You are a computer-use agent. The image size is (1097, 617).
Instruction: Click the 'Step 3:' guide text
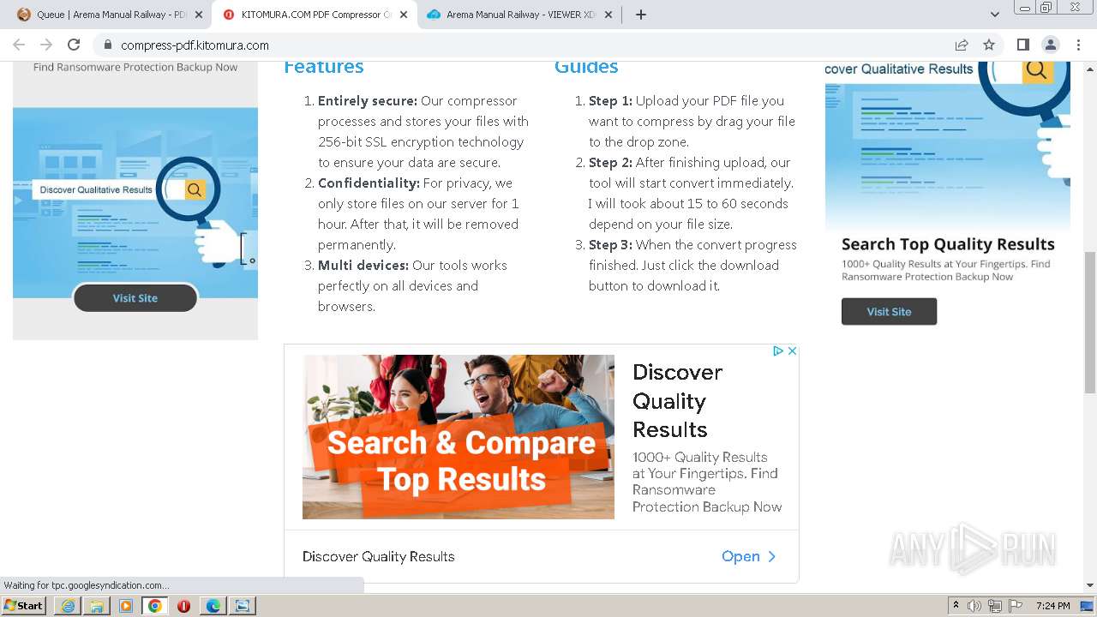[x=610, y=244]
